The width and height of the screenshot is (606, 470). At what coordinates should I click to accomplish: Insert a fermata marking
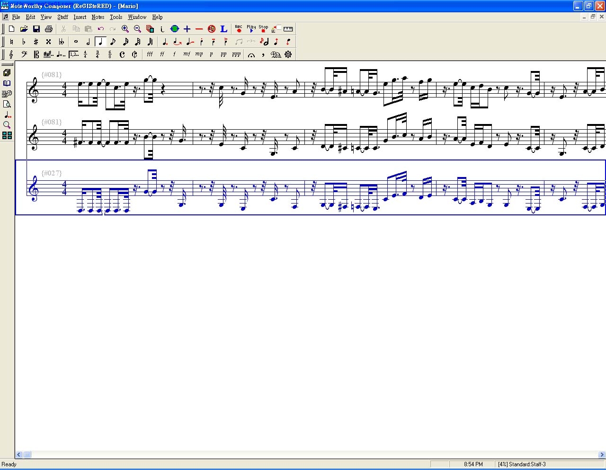[x=251, y=54]
